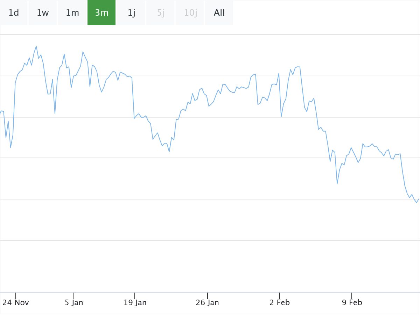Viewport: 420px width, 315px height.
Task: Click the axis tick mark above 26 Jan
Action: tap(207, 295)
